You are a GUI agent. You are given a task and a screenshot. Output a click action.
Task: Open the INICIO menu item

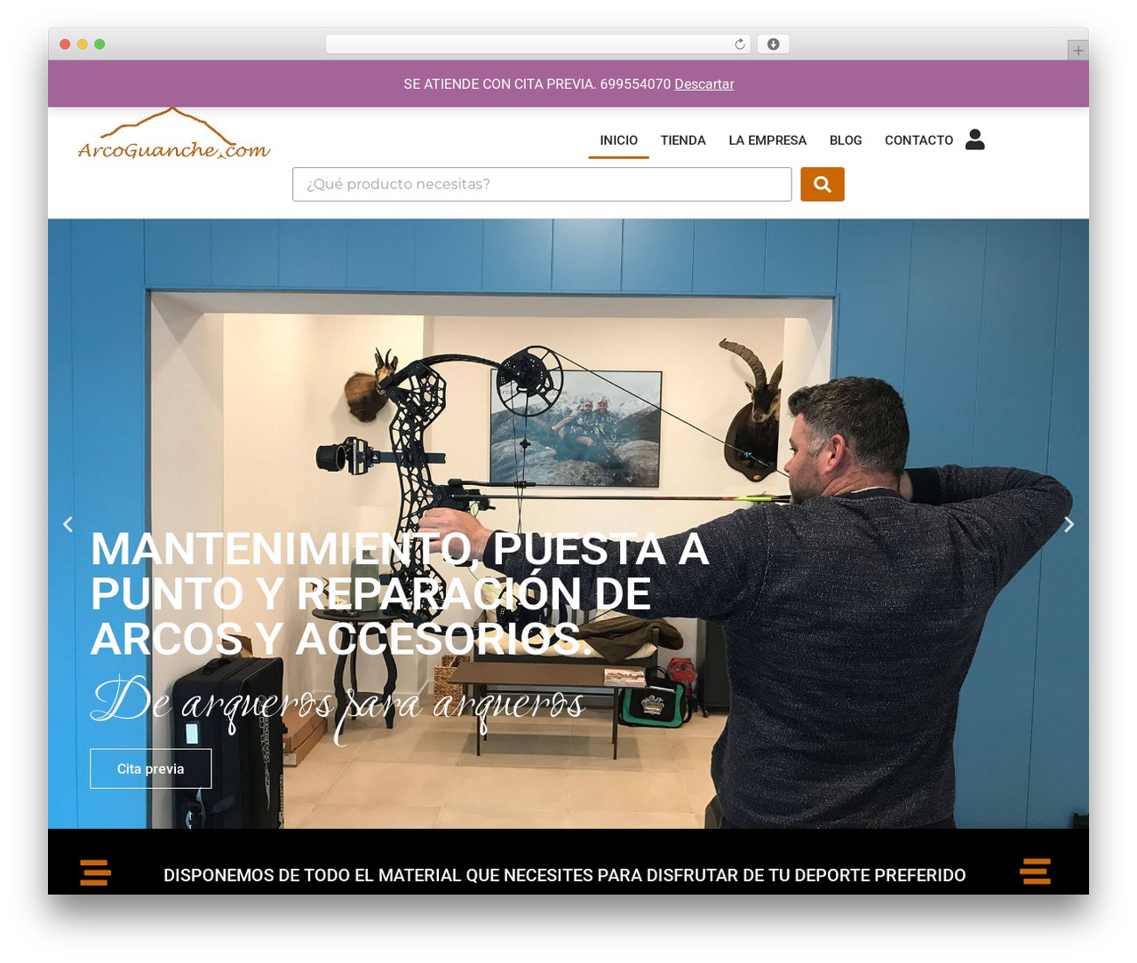(618, 140)
